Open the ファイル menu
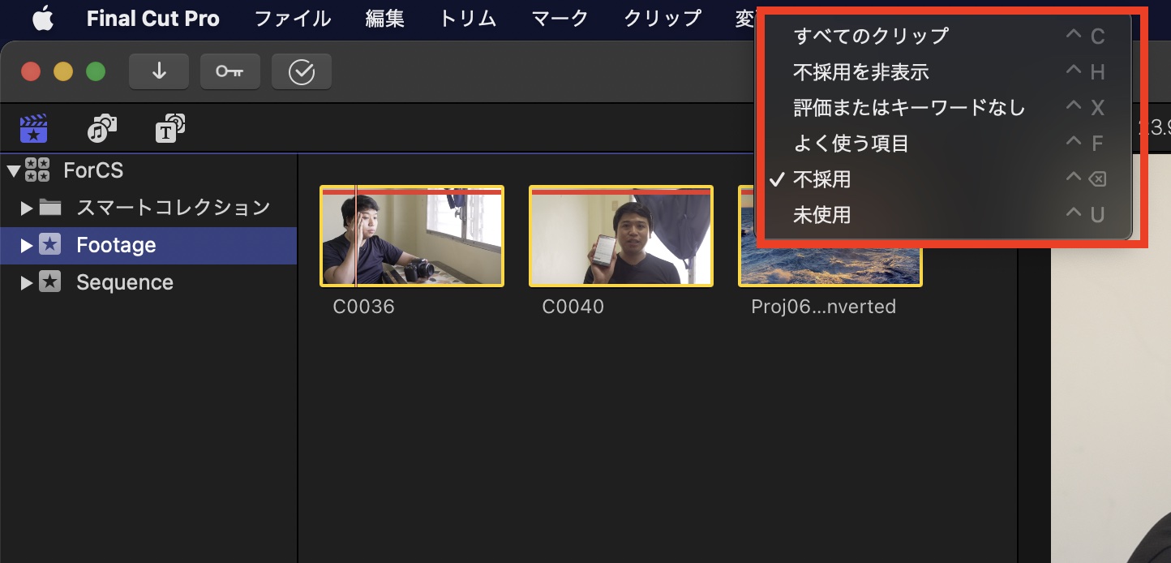 click(293, 19)
